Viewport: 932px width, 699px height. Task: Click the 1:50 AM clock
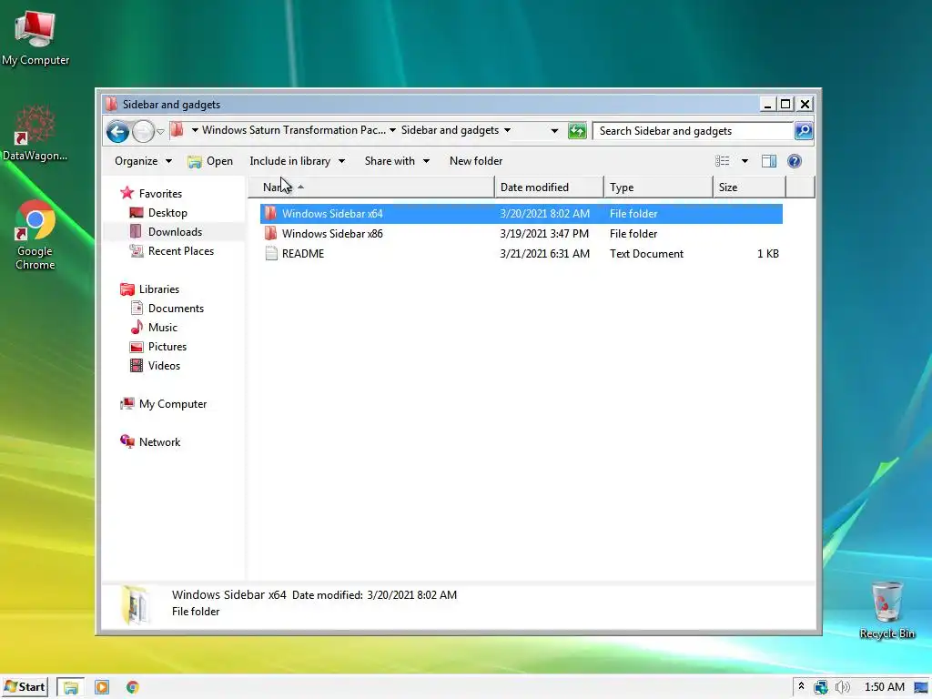click(x=884, y=687)
